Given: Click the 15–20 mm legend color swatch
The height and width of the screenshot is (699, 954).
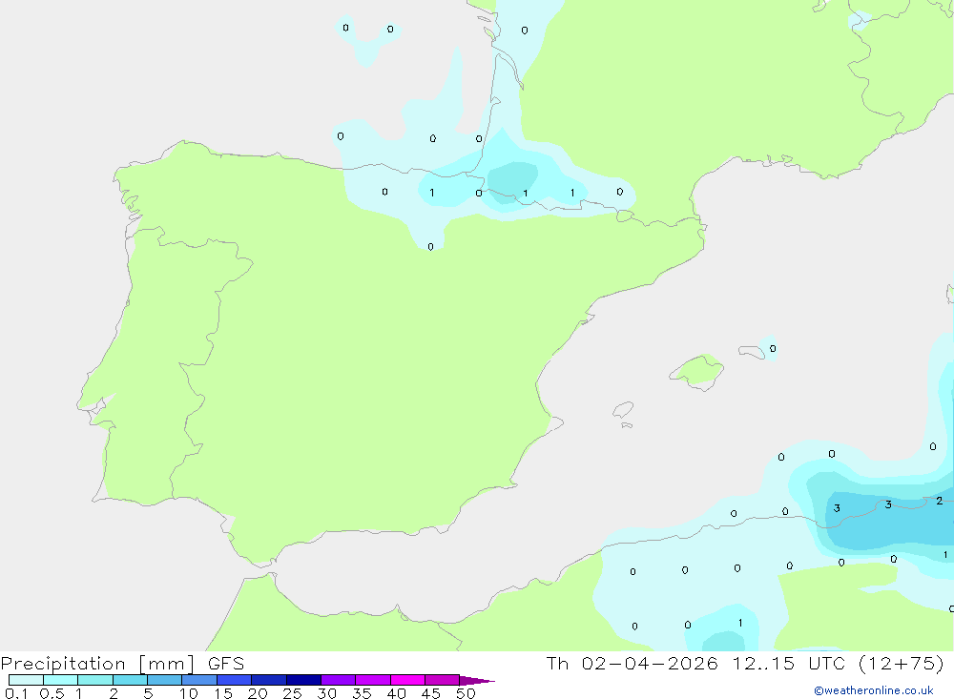Looking at the screenshot, I should 234,680.
